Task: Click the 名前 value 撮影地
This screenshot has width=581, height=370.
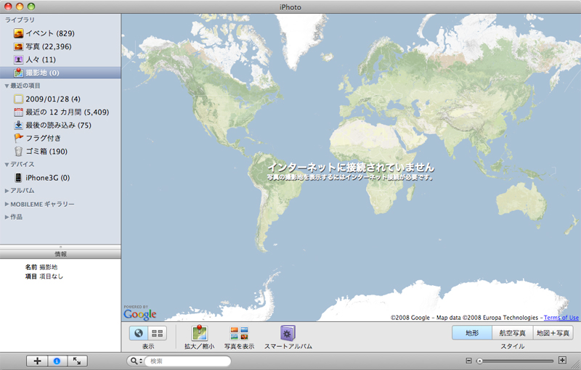Action: [x=49, y=267]
